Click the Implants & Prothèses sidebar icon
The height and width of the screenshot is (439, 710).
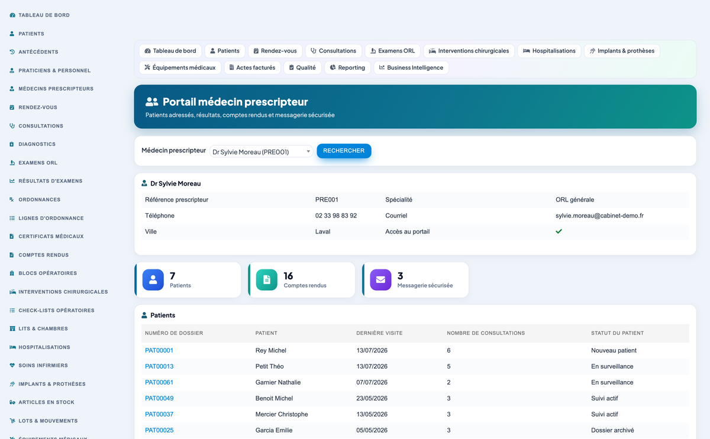[12, 384]
